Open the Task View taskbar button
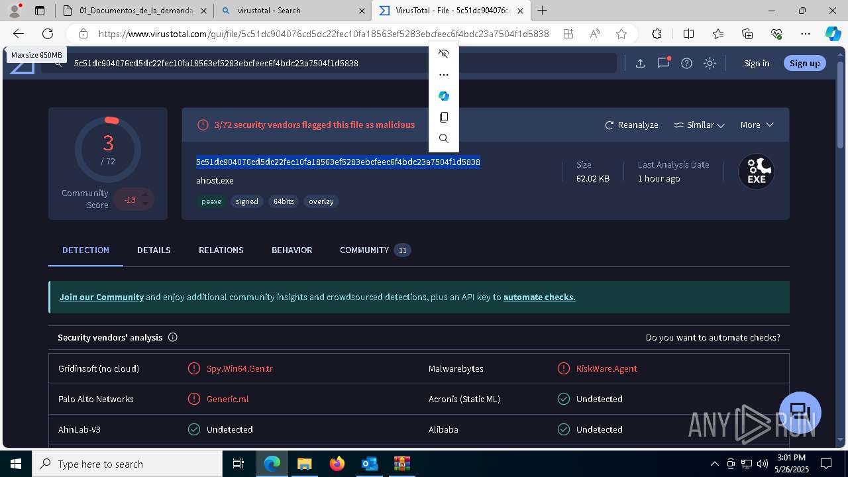The height and width of the screenshot is (477, 848). point(238,464)
